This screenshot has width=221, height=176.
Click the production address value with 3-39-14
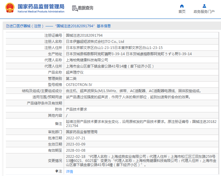129,54
